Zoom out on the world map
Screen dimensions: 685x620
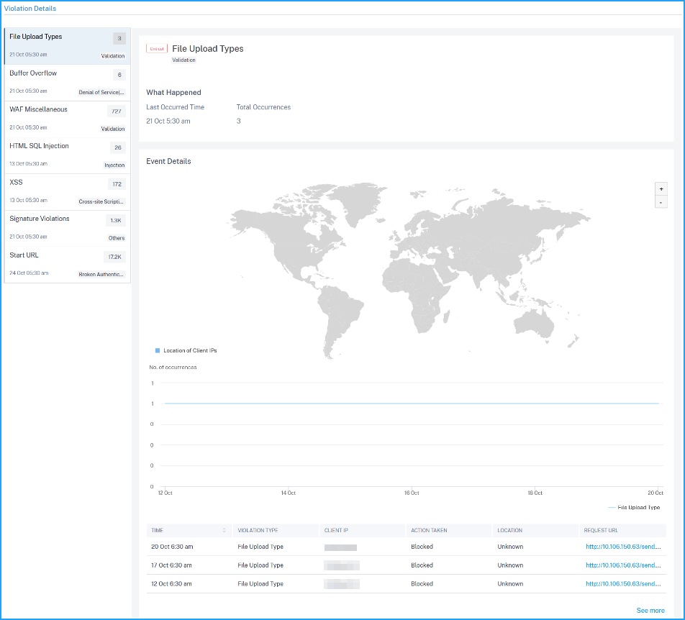[661, 202]
